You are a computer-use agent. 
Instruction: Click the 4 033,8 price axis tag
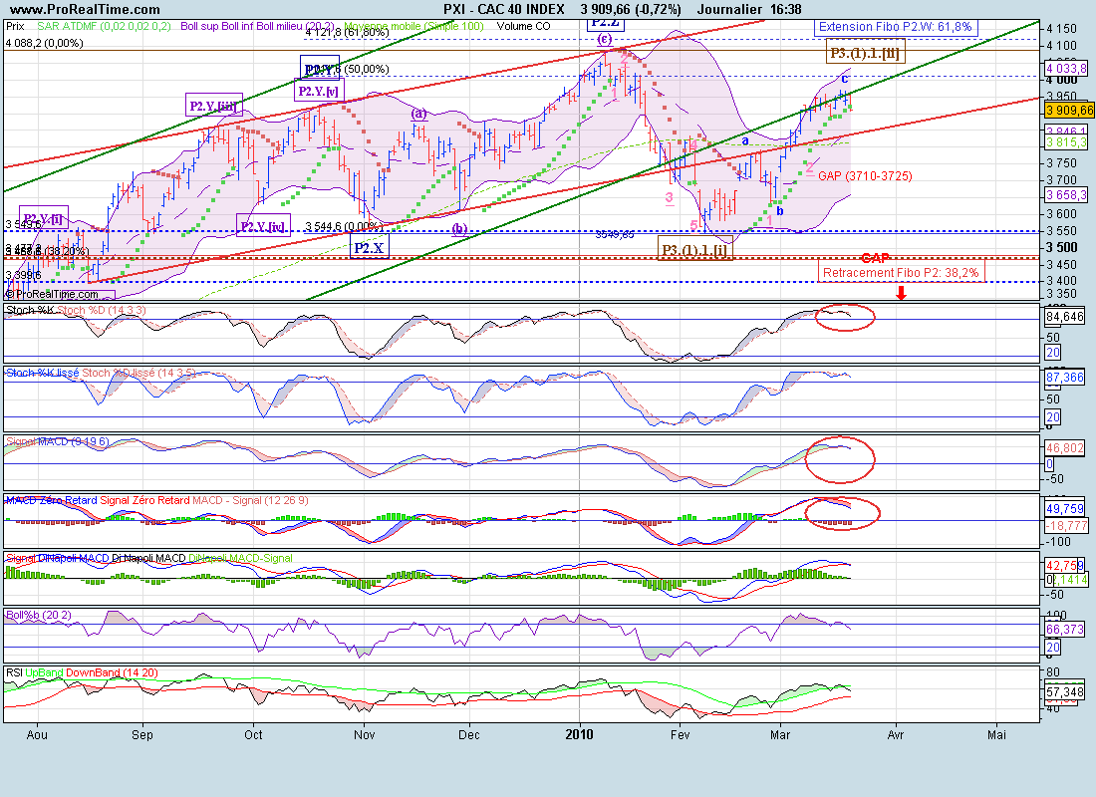coord(1066,69)
